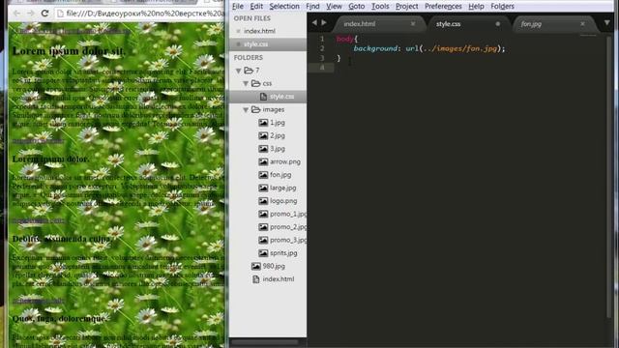Viewport: 619px width, 348px height.
Task: Click 'Lorem ipsum dolor.' heading in browser
Action: 51,159
